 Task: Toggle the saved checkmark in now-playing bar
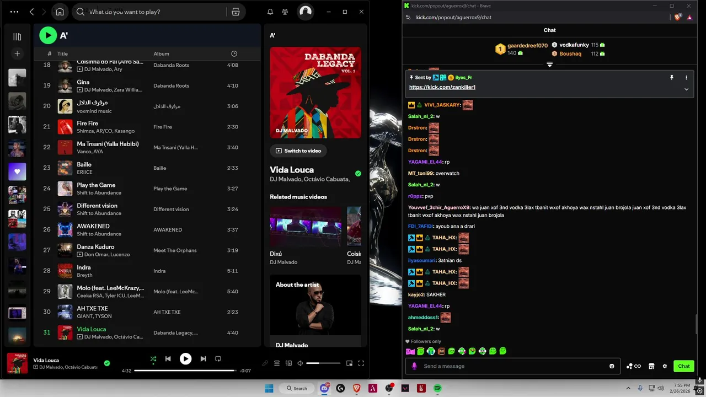coord(107,363)
